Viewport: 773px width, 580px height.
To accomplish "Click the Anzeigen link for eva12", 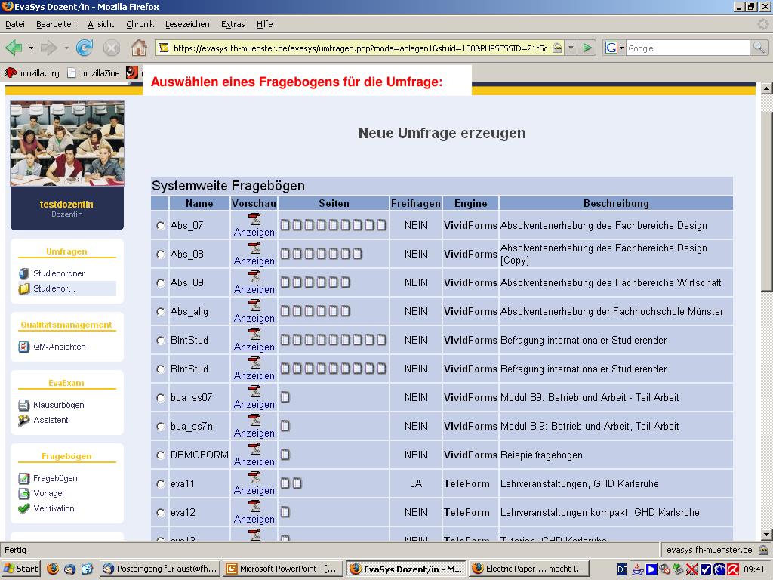I will pos(254,520).
